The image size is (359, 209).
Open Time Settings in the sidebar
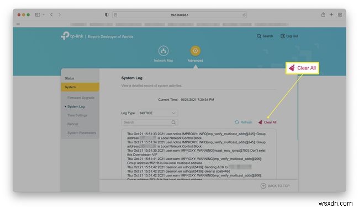point(77,115)
